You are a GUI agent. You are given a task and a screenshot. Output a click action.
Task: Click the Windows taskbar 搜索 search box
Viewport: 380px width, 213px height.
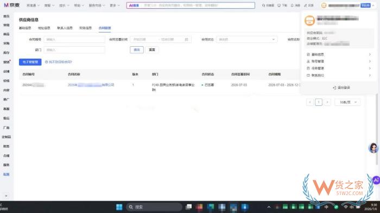[154, 207]
